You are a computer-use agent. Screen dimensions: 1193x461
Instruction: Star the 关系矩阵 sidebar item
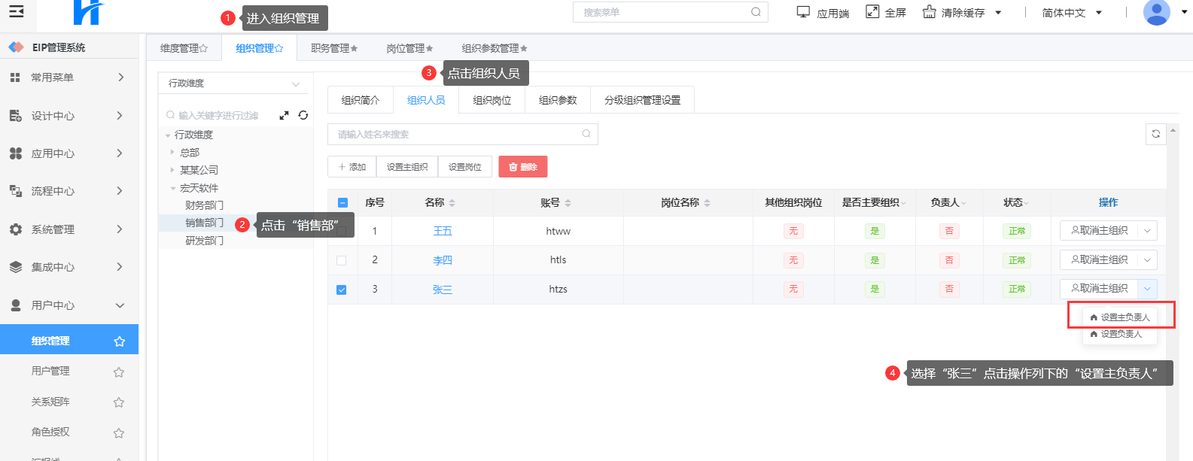[118, 402]
